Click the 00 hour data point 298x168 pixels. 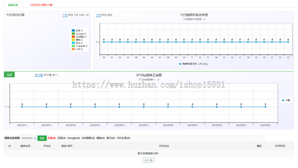[104, 42]
